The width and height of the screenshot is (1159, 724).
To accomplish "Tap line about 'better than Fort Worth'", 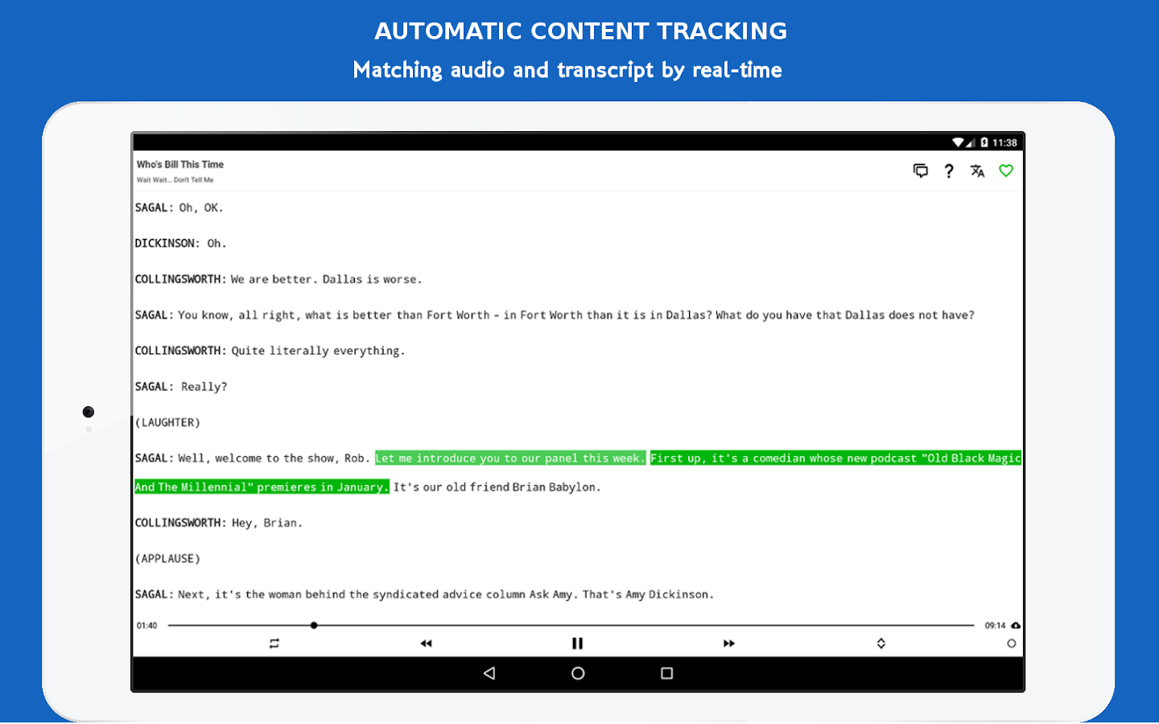I will coord(555,315).
